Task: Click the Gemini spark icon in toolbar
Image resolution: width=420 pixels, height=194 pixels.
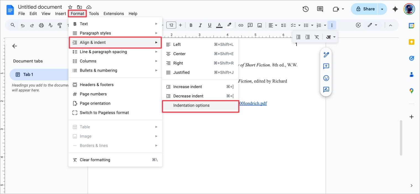Action: [x=395, y=9]
